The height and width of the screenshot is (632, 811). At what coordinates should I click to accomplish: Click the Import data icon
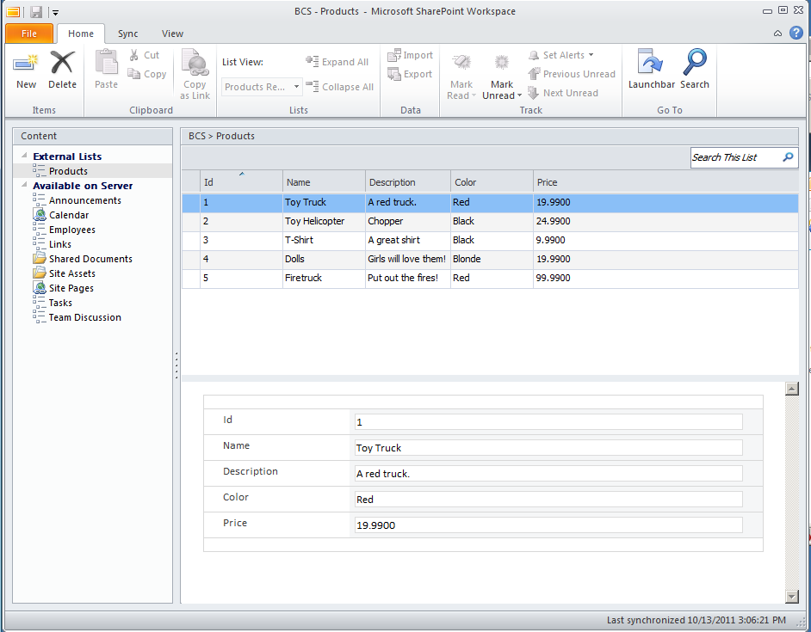(394, 55)
